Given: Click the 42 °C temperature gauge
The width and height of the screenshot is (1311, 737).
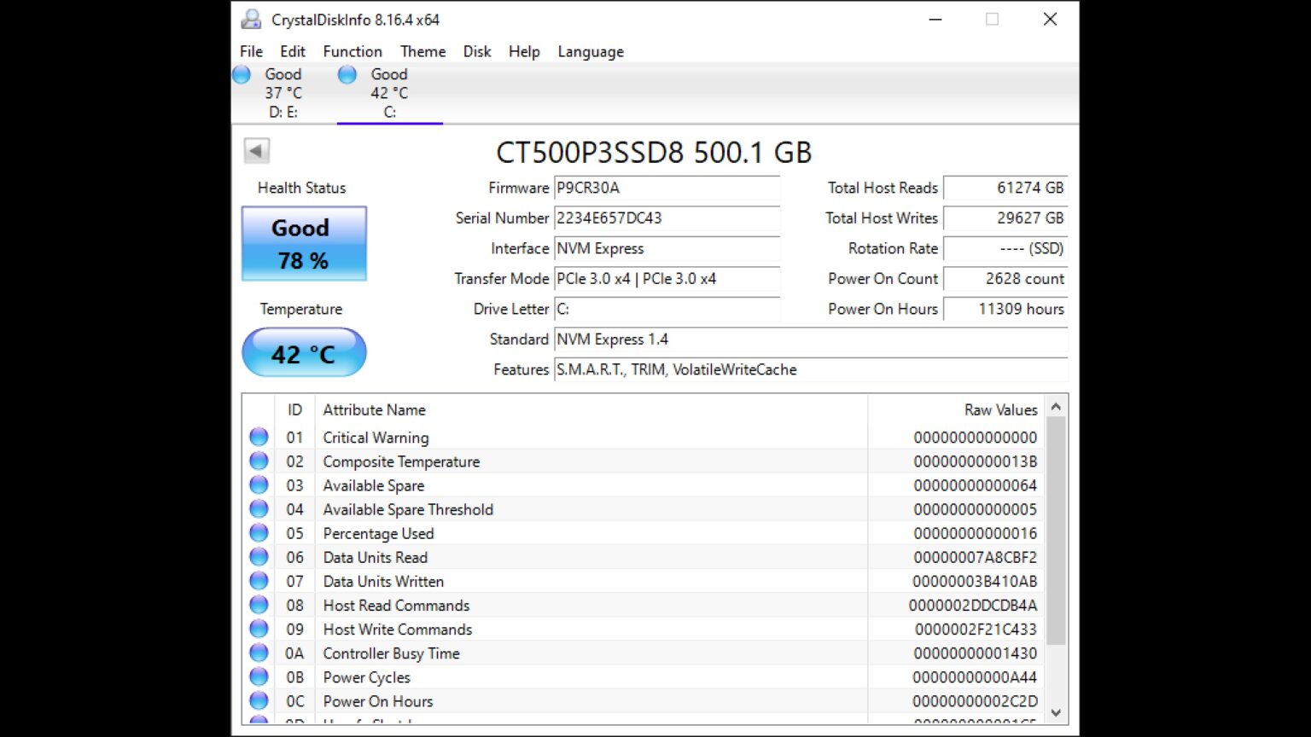Looking at the screenshot, I should (x=304, y=352).
